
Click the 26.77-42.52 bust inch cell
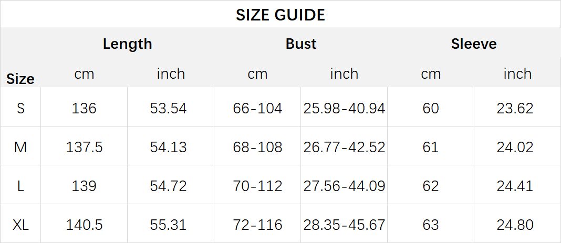[344, 147]
